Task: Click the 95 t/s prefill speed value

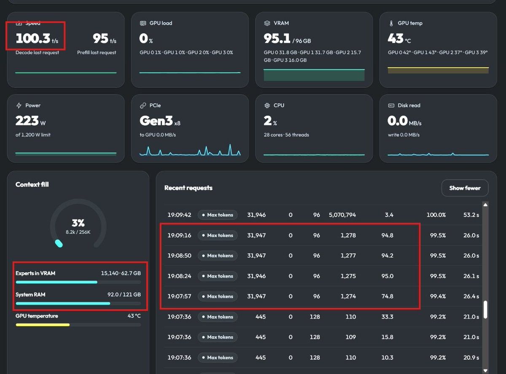Action: (x=105, y=39)
